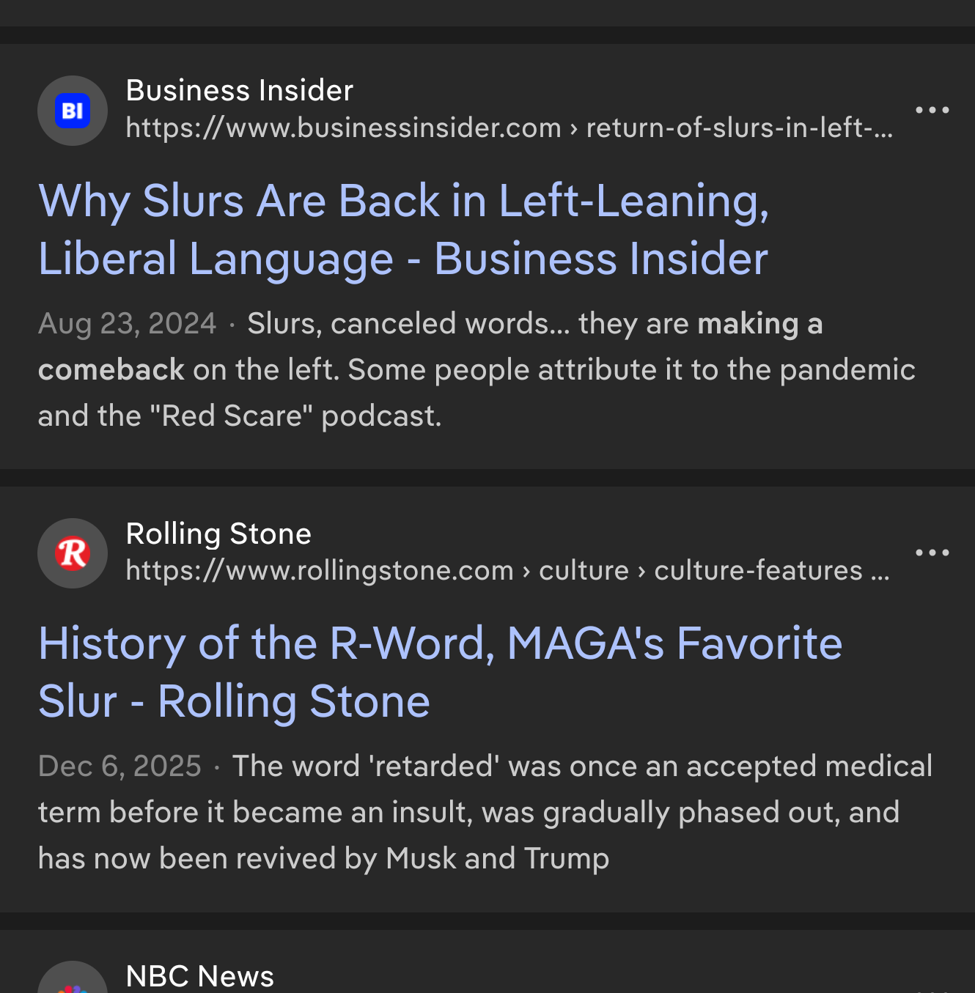This screenshot has height=993, width=975.
Task: Open "History of the R-Word" article headline
Action: pyautogui.click(x=440, y=643)
